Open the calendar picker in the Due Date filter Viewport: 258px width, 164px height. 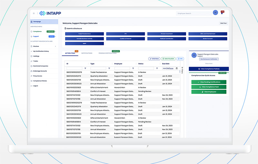pyautogui.click(x=177, y=68)
